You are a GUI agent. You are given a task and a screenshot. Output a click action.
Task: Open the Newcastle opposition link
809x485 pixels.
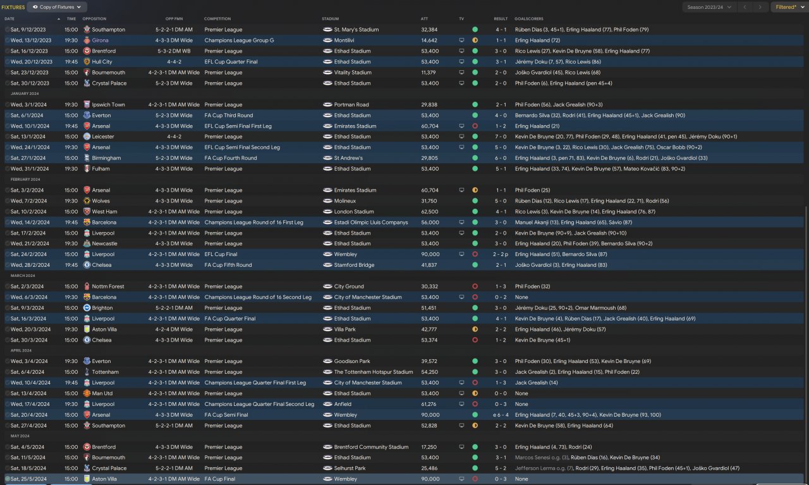pyautogui.click(x=104, y=243)
